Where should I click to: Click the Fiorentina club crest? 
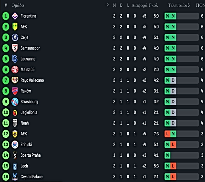pyautogui.click(x=15, y=16)
